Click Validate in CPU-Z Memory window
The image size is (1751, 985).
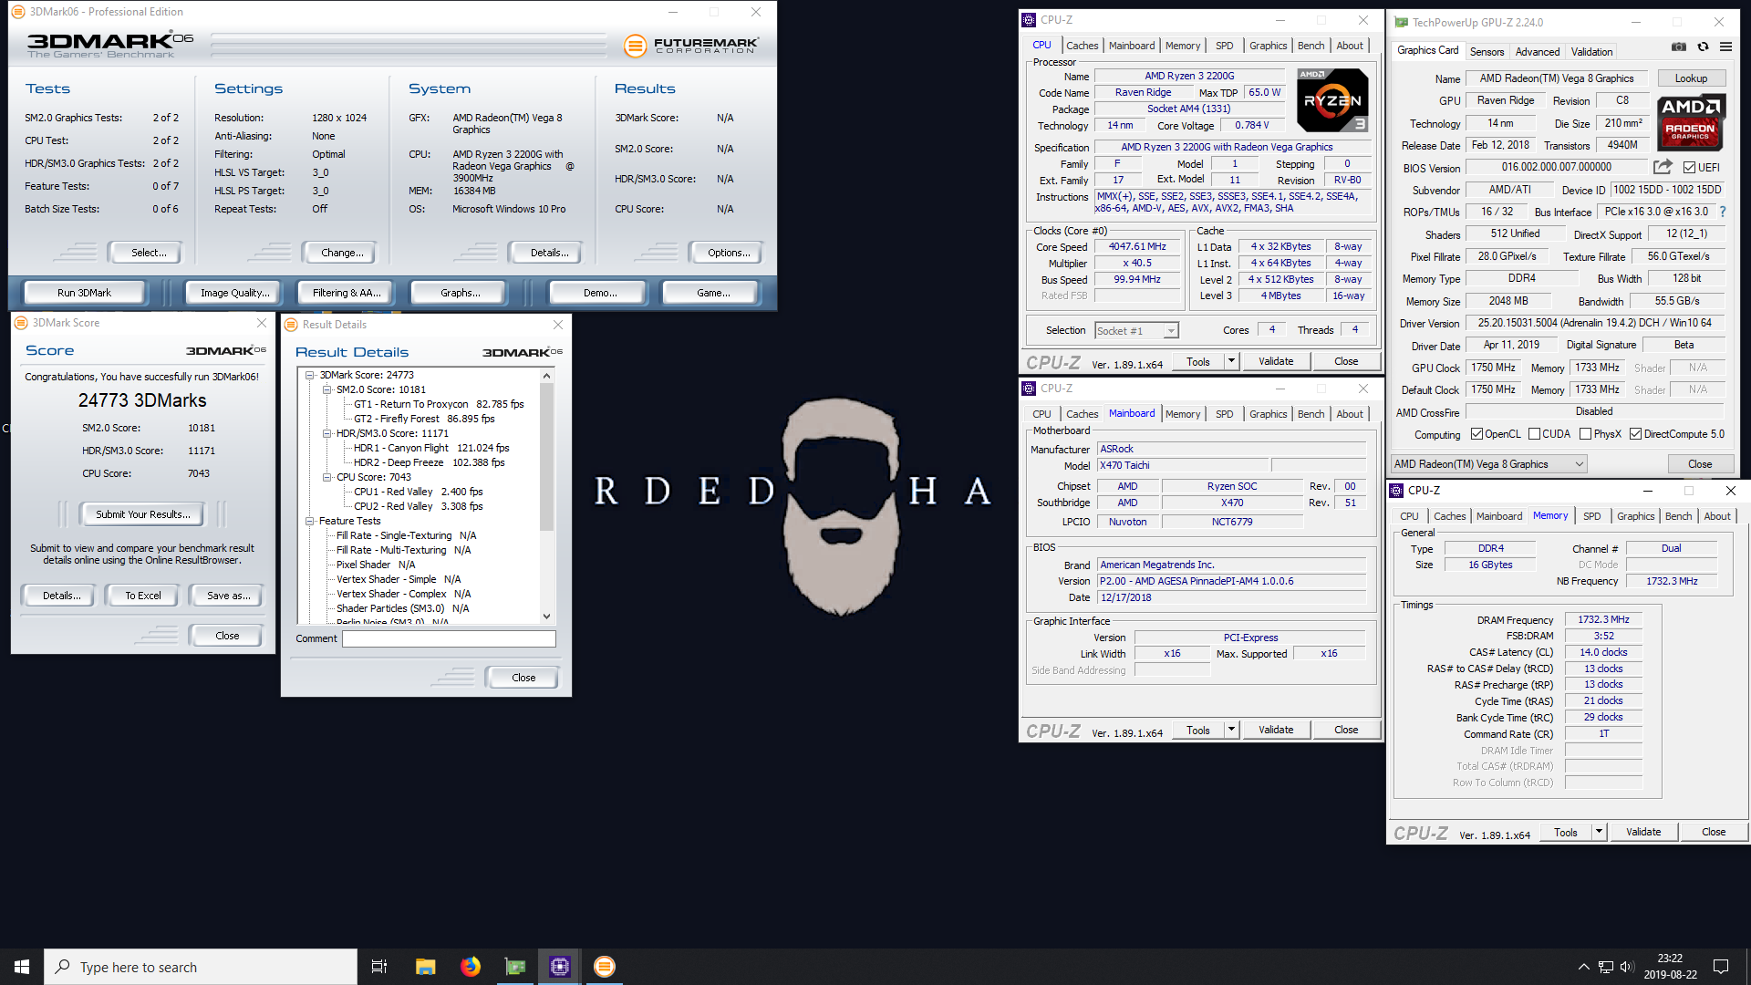pos(1642,832)
